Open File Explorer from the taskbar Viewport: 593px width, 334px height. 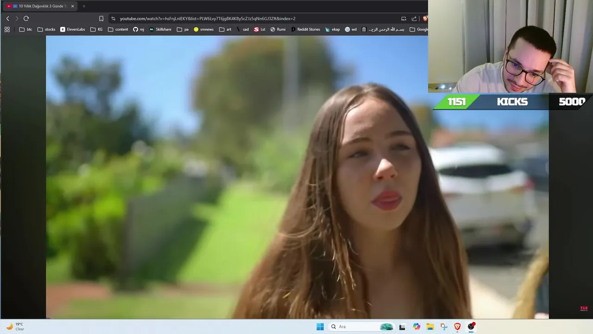point(430,327)
